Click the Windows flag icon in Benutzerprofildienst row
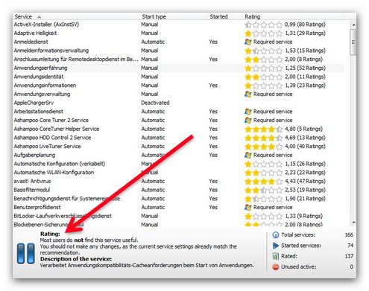 247,208
